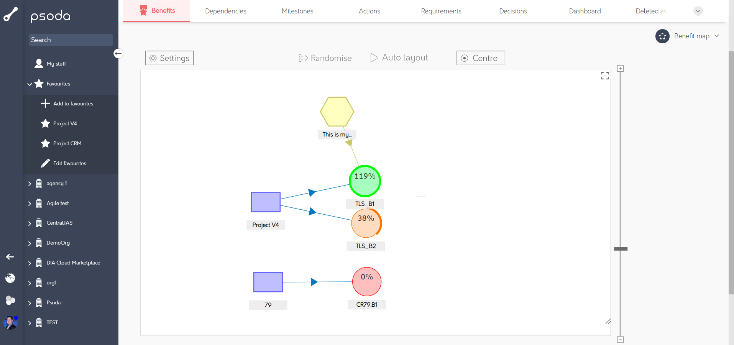Open the Dashboard tab
The image size is (734, 345).
pyautogui.click(x=585, y=11)
